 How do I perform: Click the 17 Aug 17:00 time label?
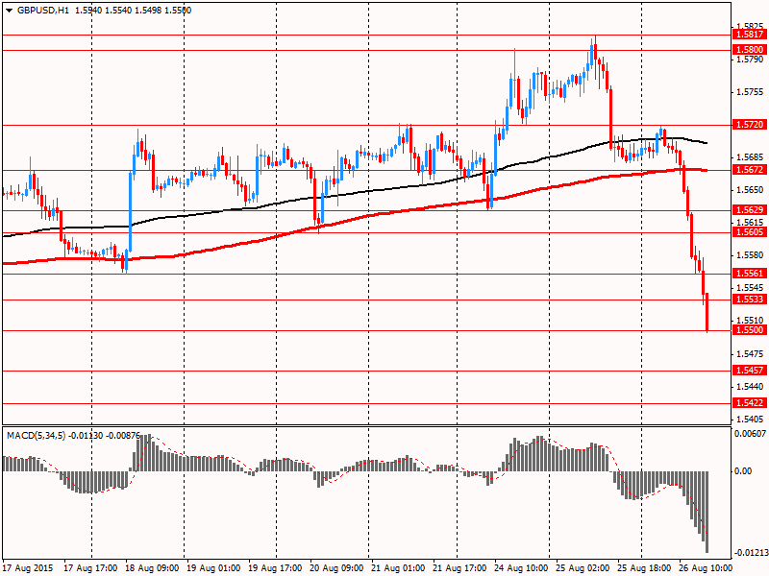90,568
